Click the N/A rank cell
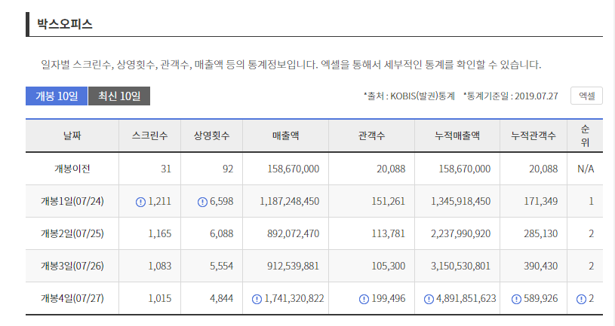This screenshot has width=615, height=326. [586, 169]
